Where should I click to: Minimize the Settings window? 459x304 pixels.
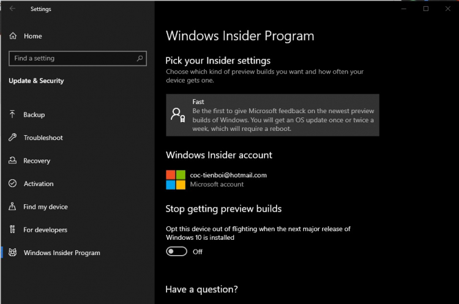pyautogui.click(x=404, y=9)
